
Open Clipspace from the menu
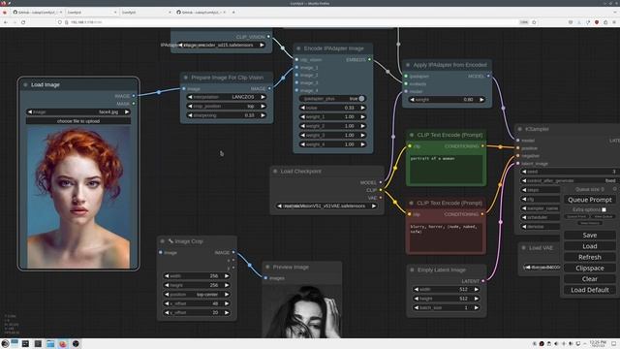click(x=590, y=268)
